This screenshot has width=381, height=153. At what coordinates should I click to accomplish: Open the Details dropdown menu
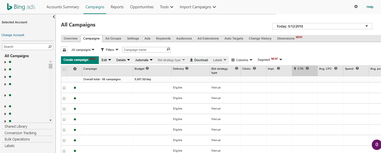123,60
